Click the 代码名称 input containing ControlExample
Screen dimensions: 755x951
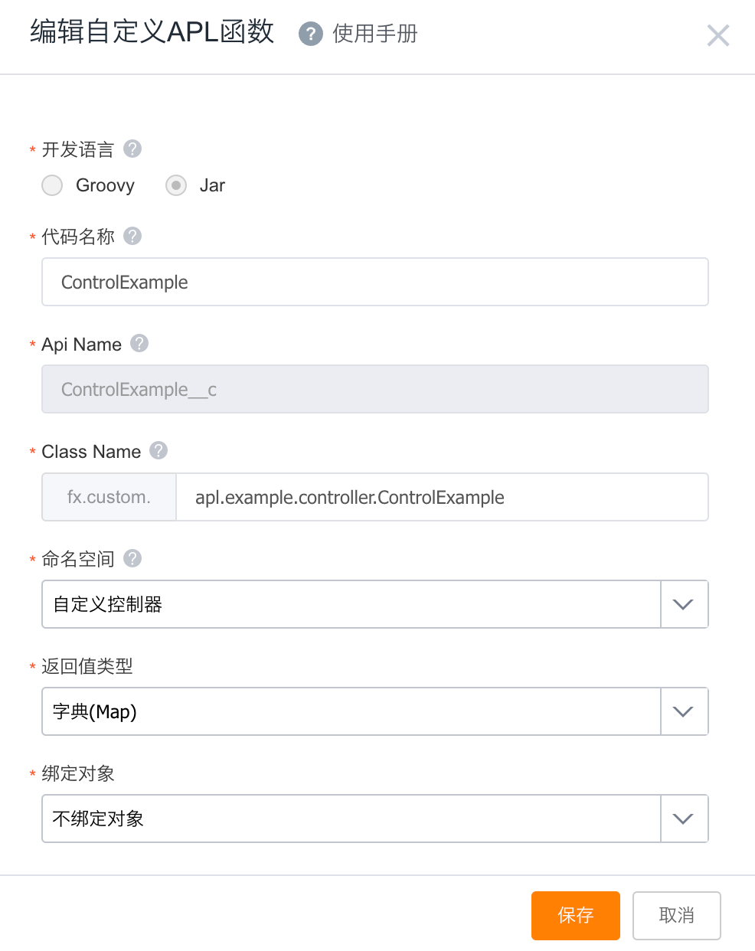[x=374, y=282]
